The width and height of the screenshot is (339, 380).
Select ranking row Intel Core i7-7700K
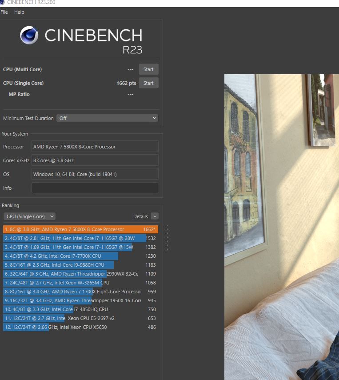point(80,256)
